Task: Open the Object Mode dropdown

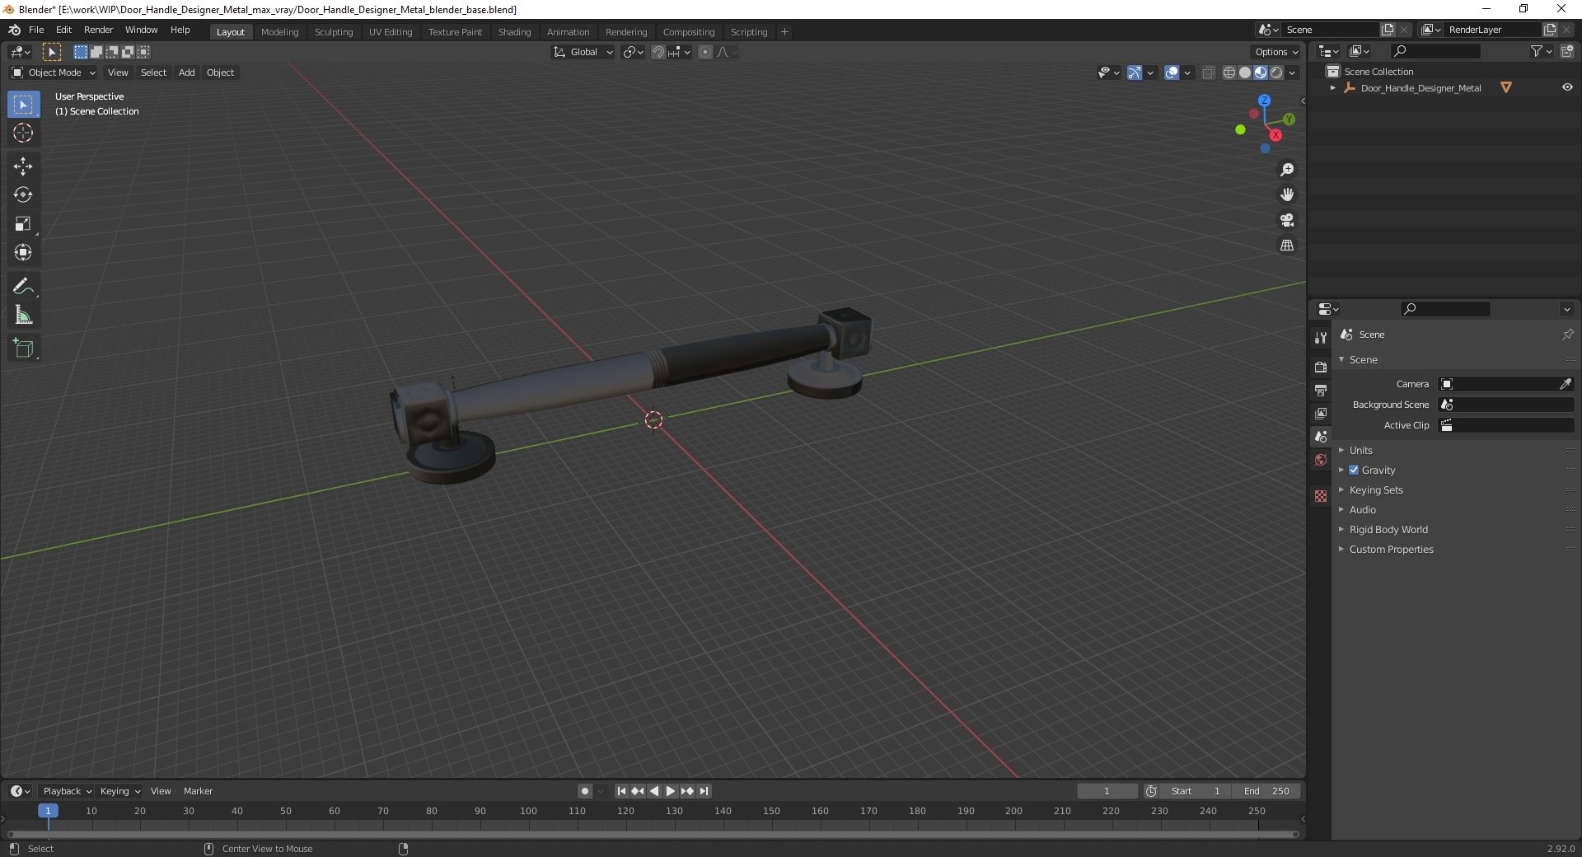Action: pyautogui.click(x=54, y=73)
